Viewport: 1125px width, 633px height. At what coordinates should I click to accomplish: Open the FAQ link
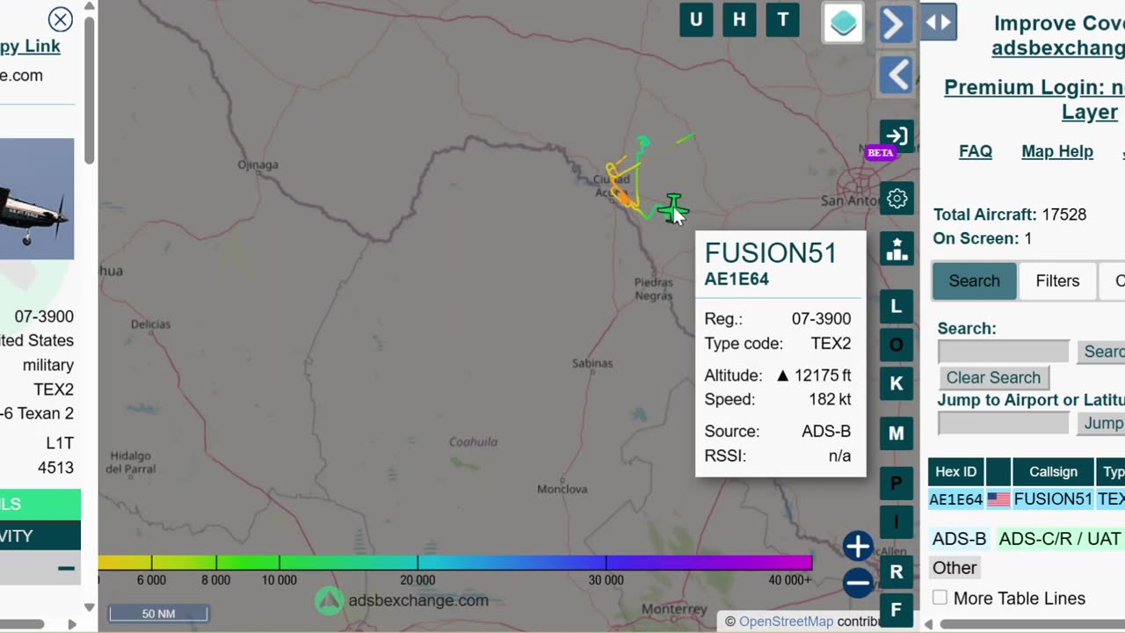point(976,151)
